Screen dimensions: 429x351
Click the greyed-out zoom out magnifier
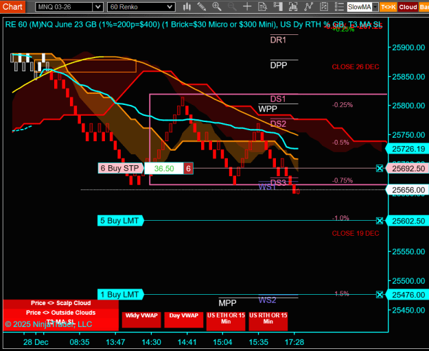[x=232, y=7]
